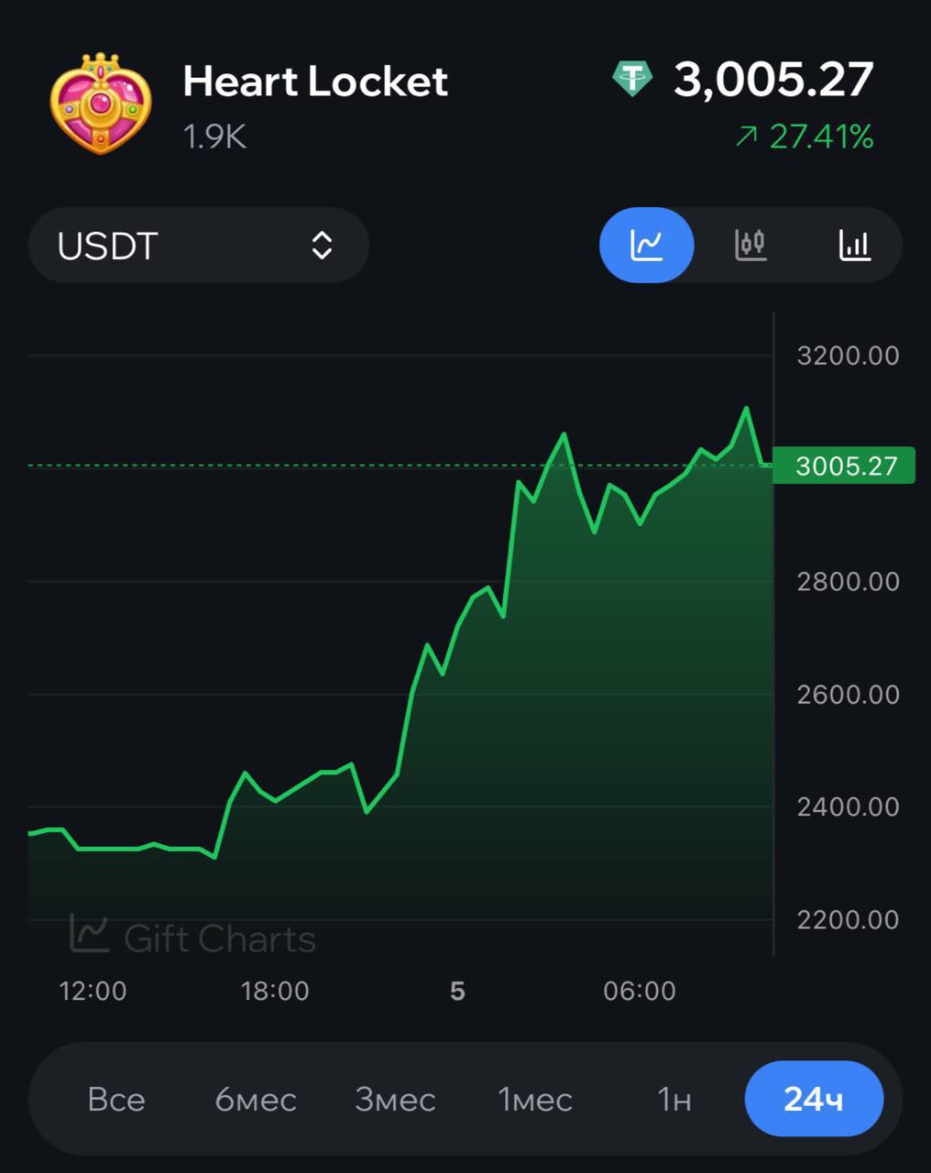Select the line chart view icon
This screenshot has width=931, height=1173.
pos(646,246)
